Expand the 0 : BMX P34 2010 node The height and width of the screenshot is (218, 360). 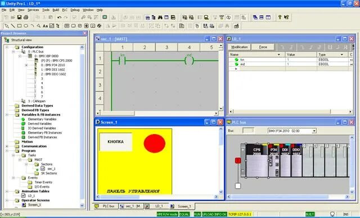26,65
